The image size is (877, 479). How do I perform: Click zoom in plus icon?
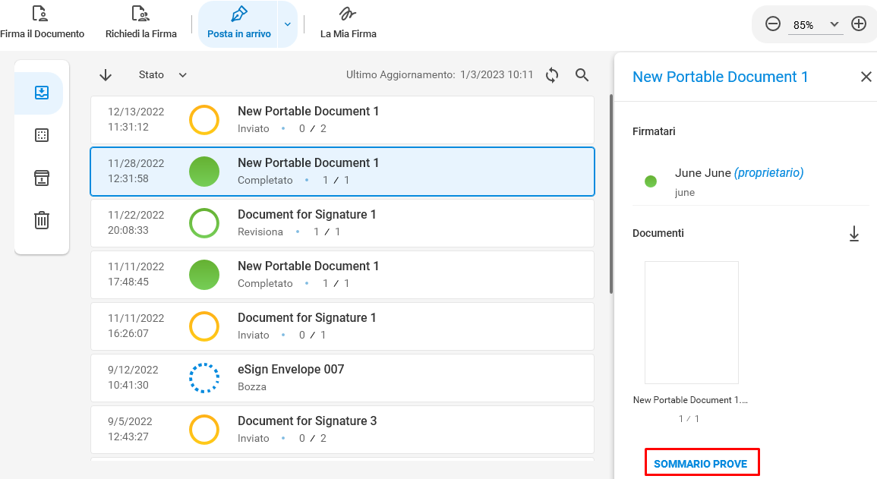859,24
